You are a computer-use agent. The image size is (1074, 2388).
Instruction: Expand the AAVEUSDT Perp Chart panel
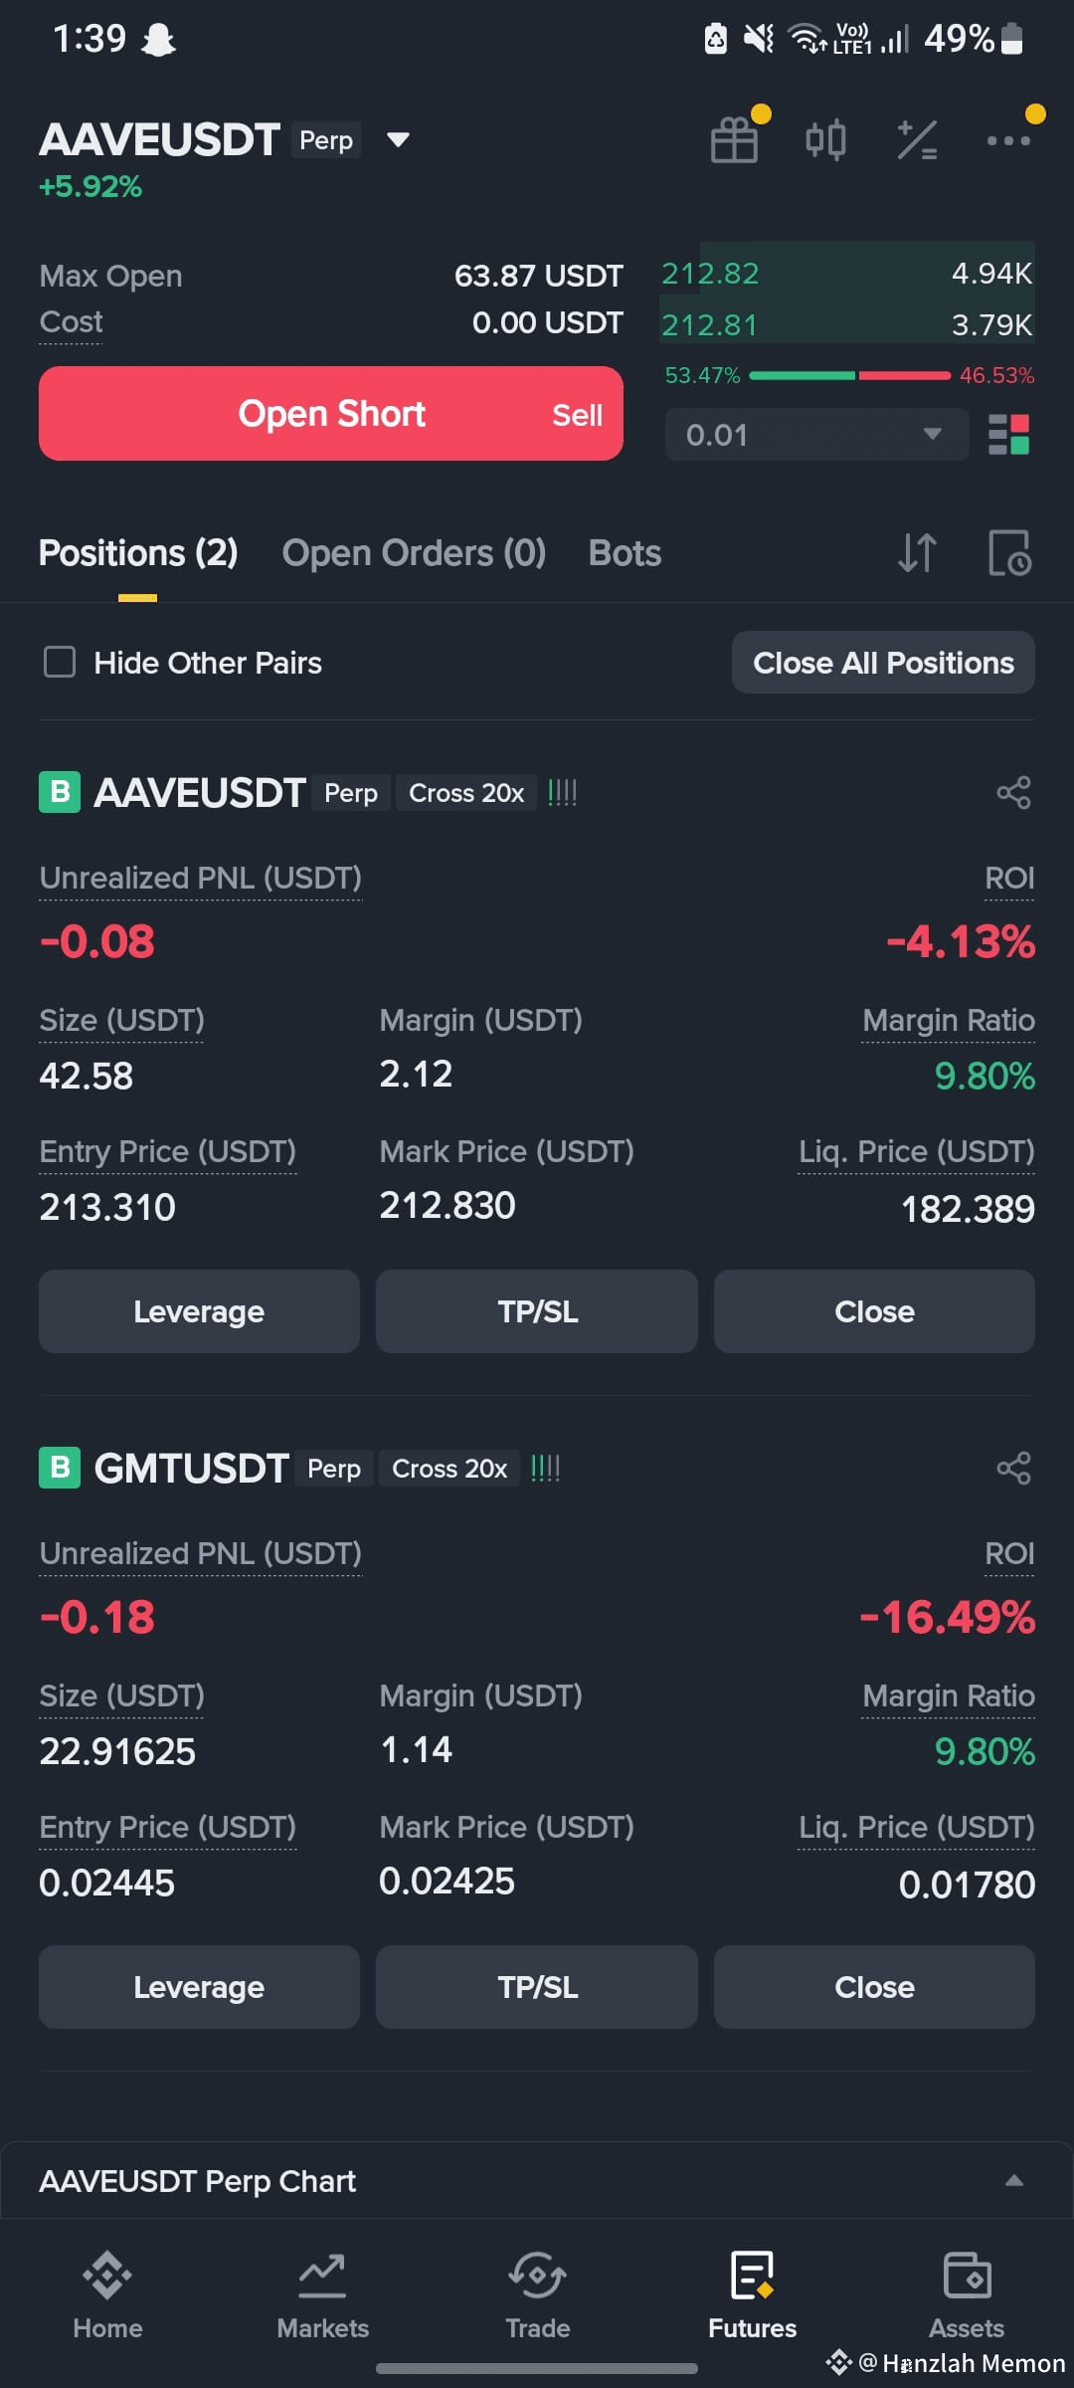pos(1013,2180)
